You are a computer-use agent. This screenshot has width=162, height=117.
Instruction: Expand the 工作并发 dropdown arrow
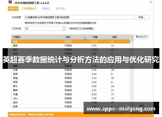[64, 29]
